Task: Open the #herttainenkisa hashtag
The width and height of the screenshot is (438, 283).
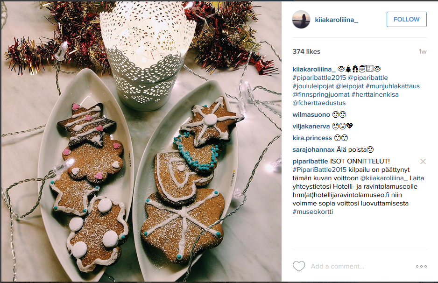Action: pyautogui.click(x=375, y=94)
